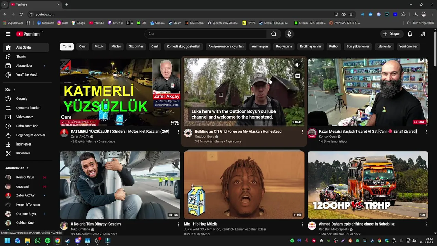437x246 pixels.
Task: Open Zafer AKCAY channel link under video
Action: [x=80, y=137]
